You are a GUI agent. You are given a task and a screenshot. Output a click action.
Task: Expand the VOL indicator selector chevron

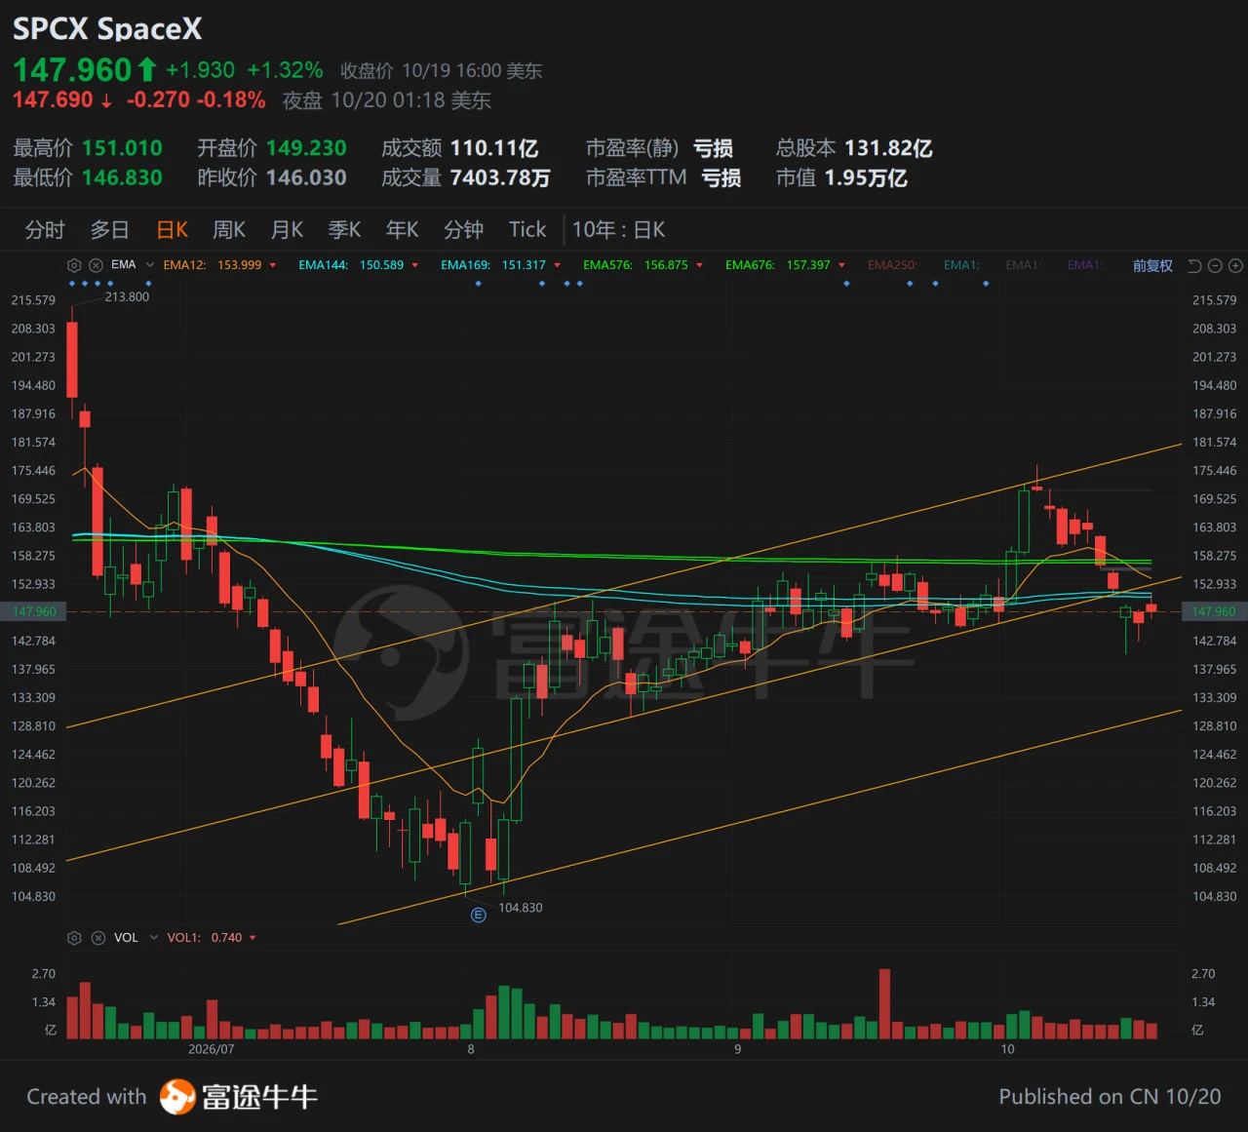pos(153,938)
